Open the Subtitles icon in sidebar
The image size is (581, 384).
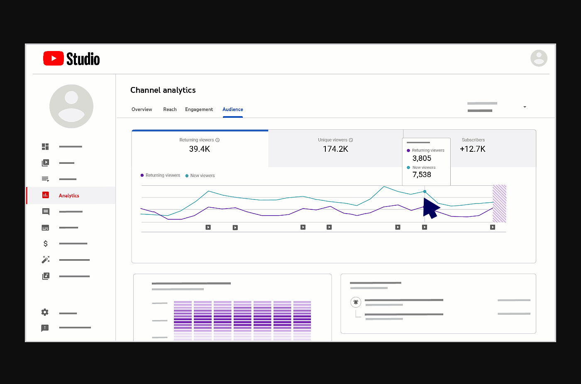[46, 228]
